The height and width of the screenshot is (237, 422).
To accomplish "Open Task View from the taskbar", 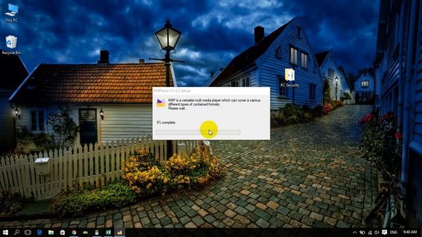I will [28, 232].
